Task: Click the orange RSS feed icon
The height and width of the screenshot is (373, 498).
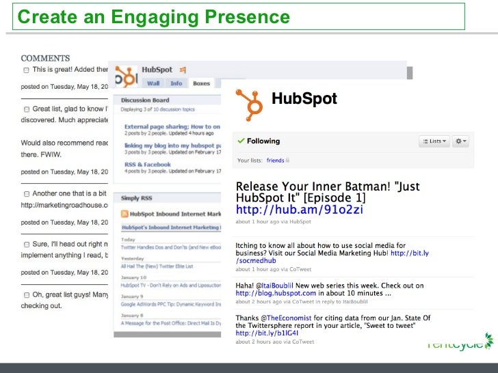Action: [124, 214]
